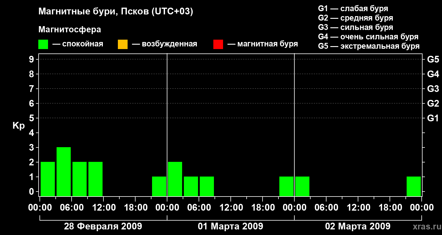Click the orange 'возбужденная' legend swatch

click(123, 44)
